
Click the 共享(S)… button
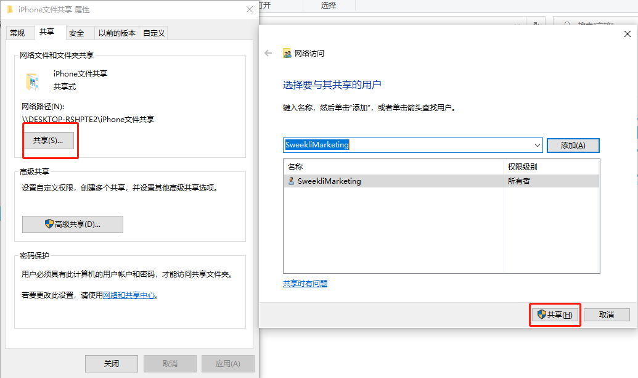(50, 141)
